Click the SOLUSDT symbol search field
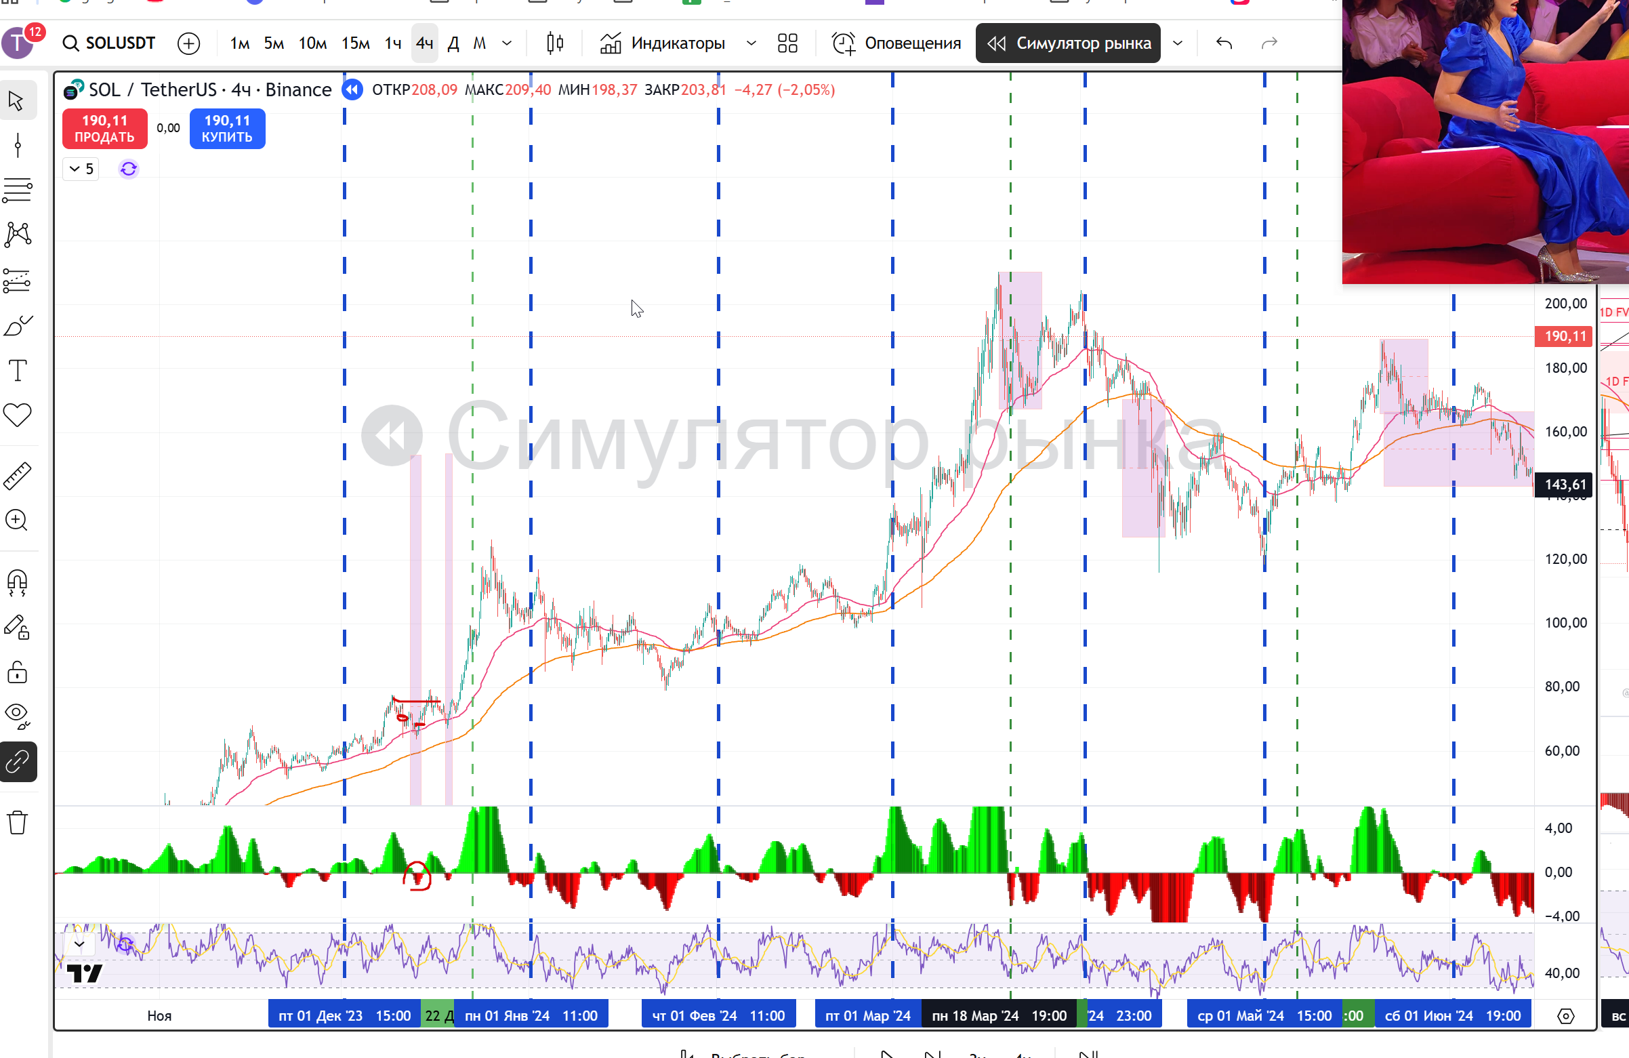 coord(110,43)
